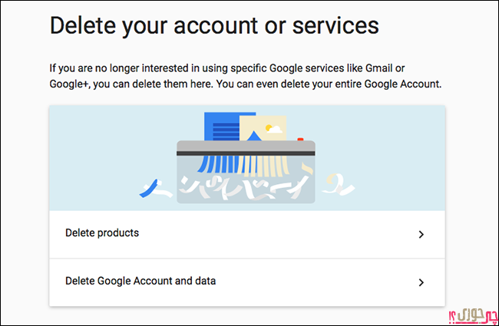Click the blue triangle mountain in the photo
The height and width of the screenshot is (326, 499).
click(253, 136)
